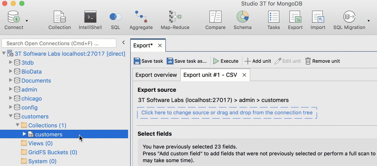Launch the SQL query tool
This screenshot has width=377, height=166.
point(115,20)
